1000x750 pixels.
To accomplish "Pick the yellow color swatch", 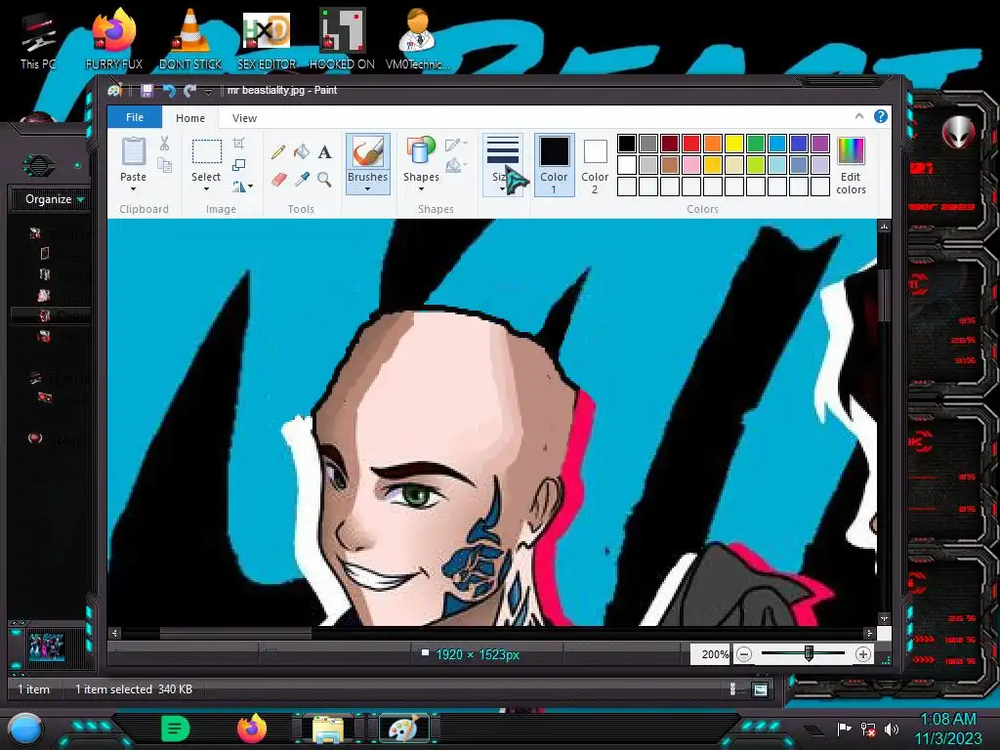I will 734,144.
